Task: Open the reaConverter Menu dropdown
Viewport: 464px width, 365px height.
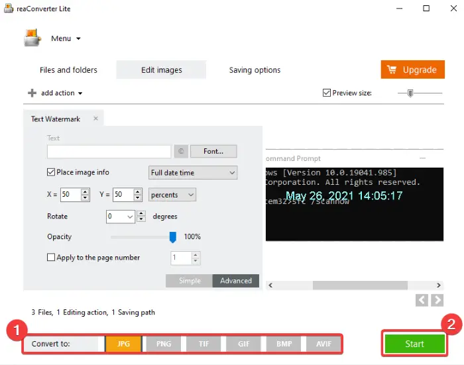Action: [66, 38]
